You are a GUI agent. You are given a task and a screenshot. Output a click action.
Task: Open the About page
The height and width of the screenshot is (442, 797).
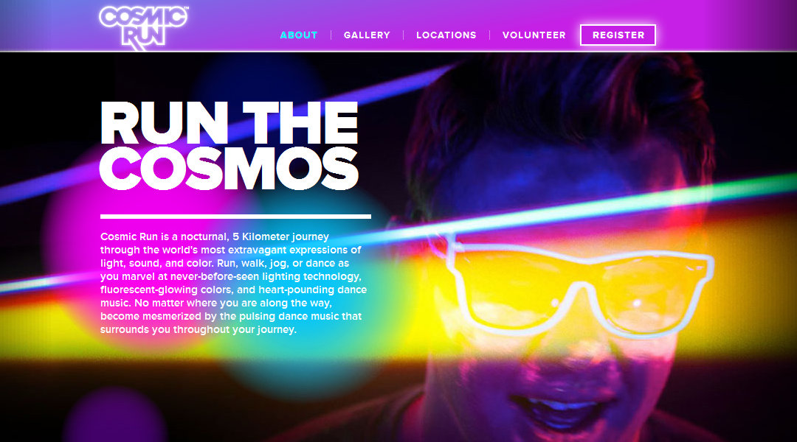click(298, 35)
